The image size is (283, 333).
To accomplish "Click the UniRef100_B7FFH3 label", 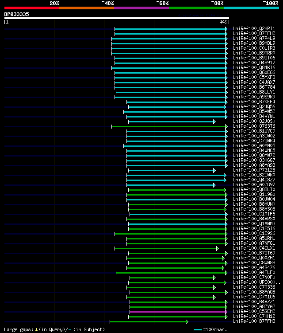I will [x=254, y=321].
